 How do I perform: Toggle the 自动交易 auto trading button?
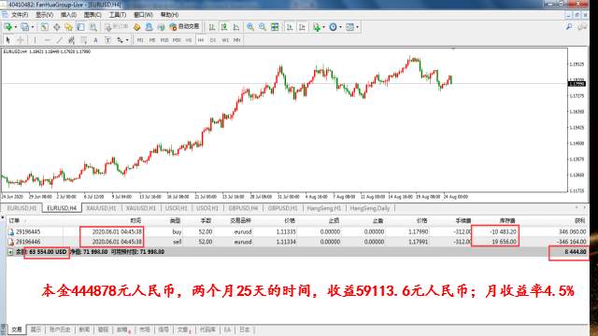click(184, 27)
